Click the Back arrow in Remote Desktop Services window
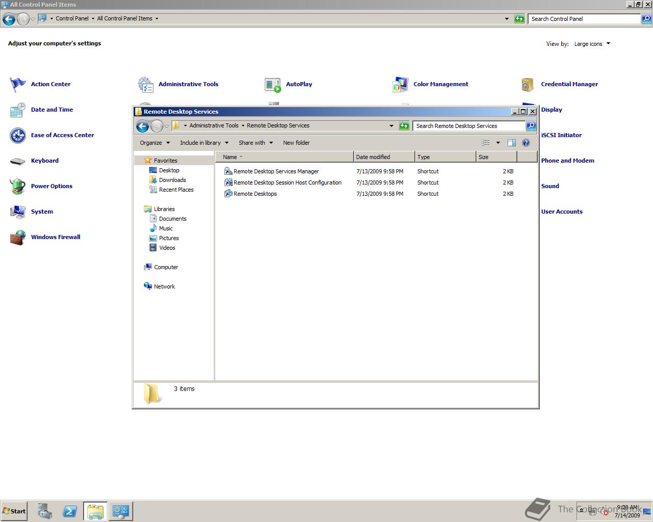Screen dimensions: 653x522 (143, 126)
